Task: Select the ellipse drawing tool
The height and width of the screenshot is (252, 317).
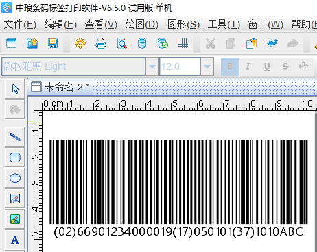Action: click(x=15, y=178)
